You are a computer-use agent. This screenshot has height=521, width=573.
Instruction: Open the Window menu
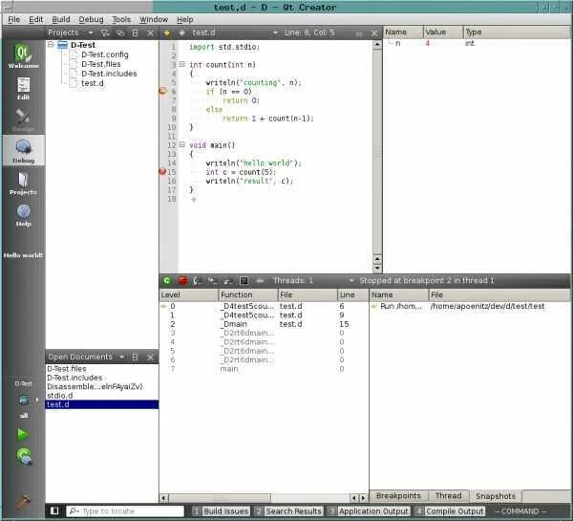(x=154, y=19)
